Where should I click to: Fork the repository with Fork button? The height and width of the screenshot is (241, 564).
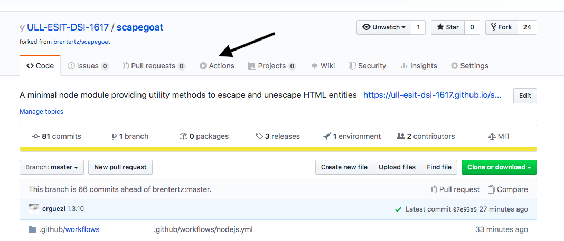pos(501,27)
